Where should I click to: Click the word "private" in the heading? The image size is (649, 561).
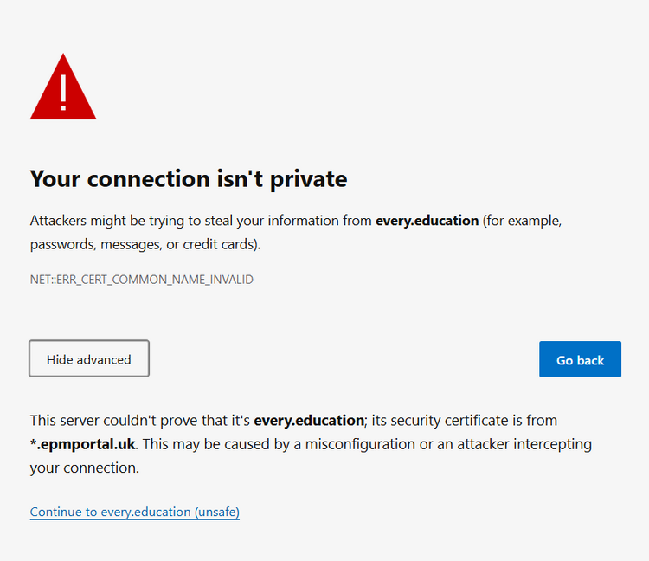coord(309,180)
